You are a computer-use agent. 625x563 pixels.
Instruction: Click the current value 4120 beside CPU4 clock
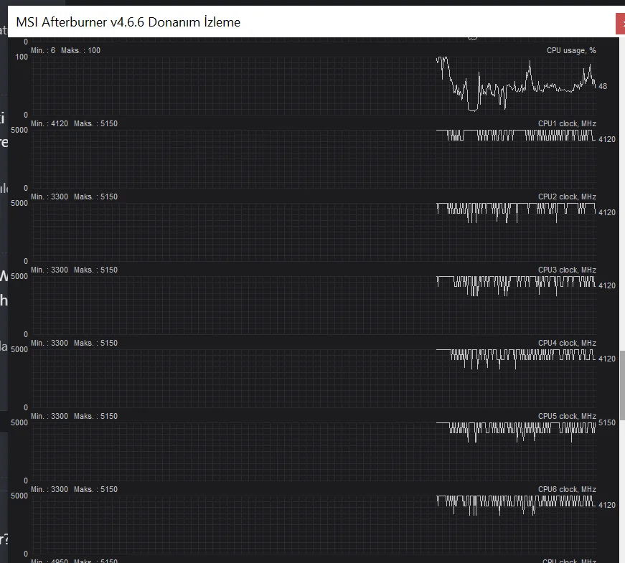pos(606,359)
